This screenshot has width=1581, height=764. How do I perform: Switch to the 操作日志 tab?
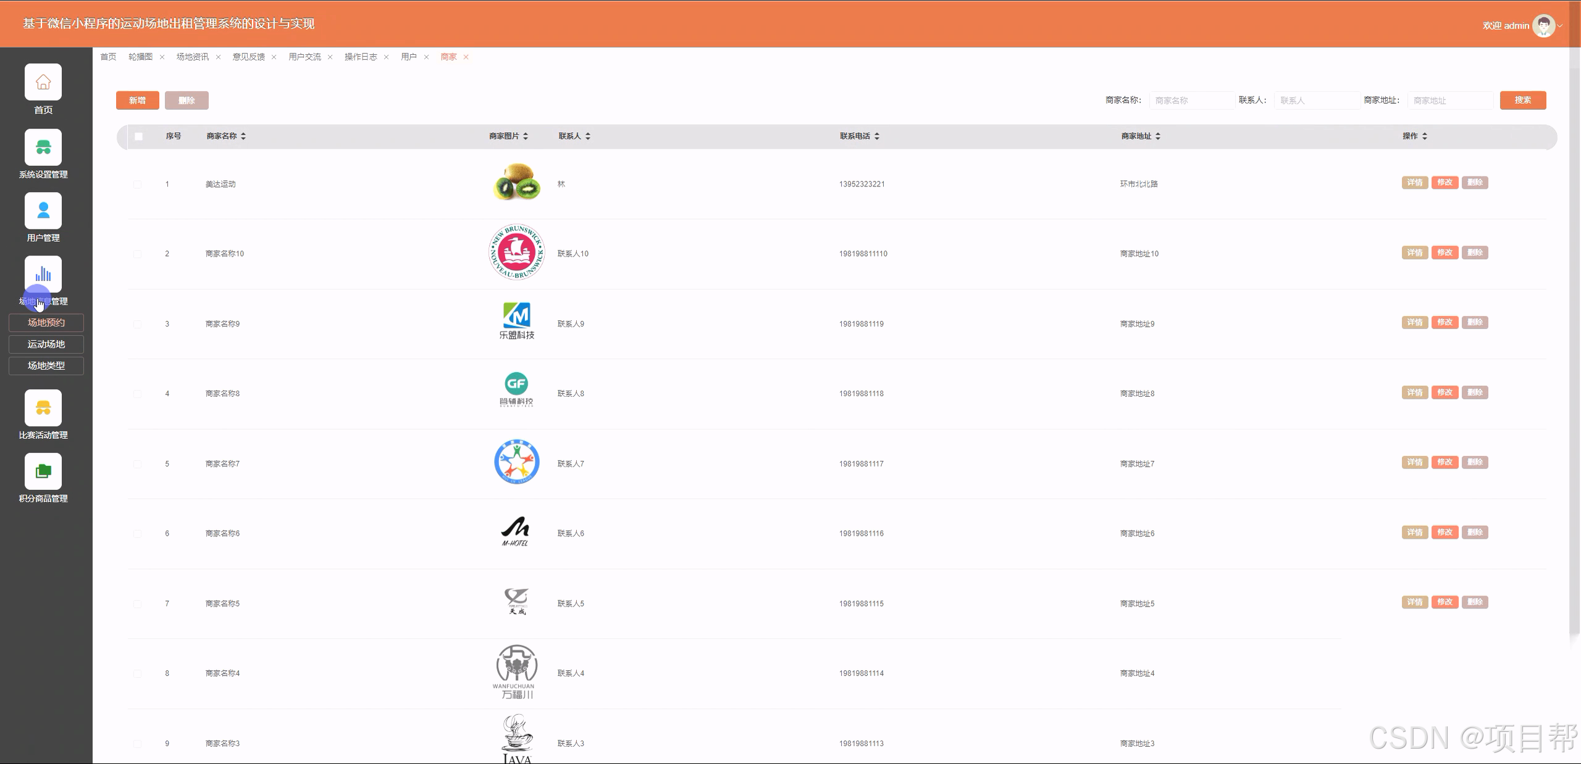coord(361,57)
